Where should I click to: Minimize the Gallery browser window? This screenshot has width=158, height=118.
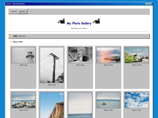tap(146, 4)
